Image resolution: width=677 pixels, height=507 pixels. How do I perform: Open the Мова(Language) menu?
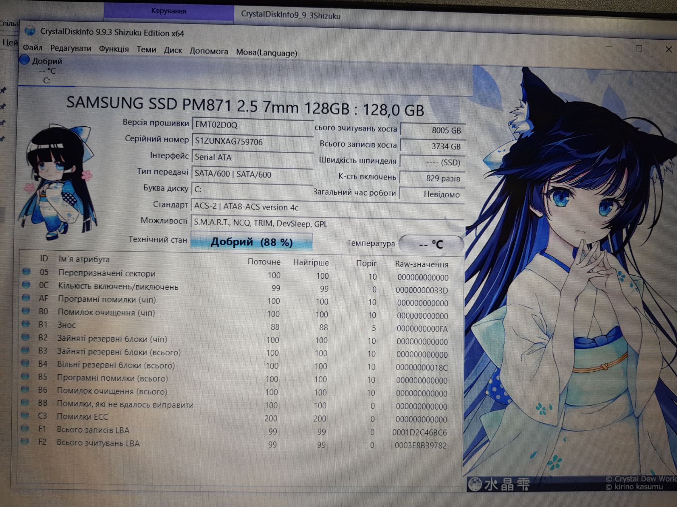pos(266,53)
